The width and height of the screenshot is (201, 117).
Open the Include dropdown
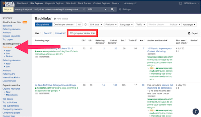pyautogui.click(x=175, y=25)
